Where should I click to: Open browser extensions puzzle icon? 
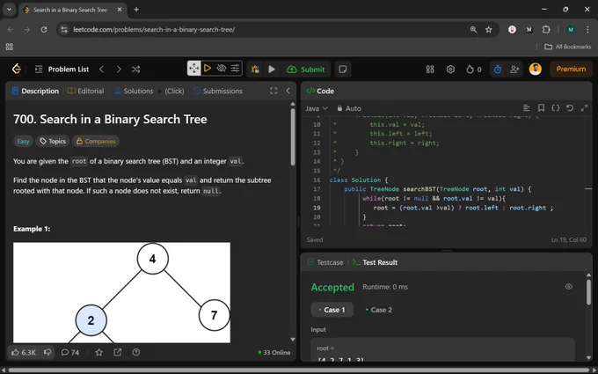(x=546, y=29)
